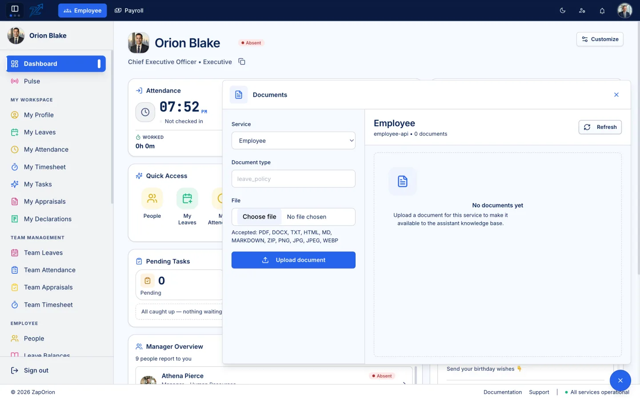
Task: Click the Manager Overview people icon
Action: click(139, 347)
